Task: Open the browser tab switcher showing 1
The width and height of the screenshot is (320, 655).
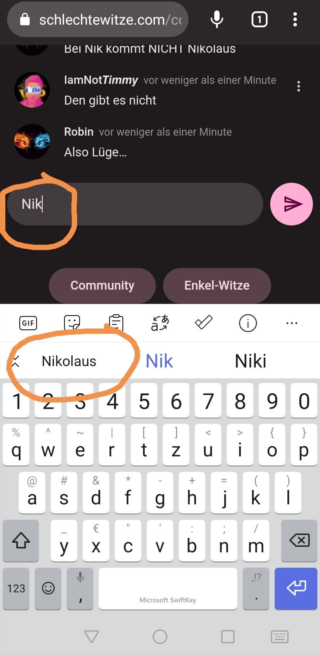Action: [x=259, y=20]
